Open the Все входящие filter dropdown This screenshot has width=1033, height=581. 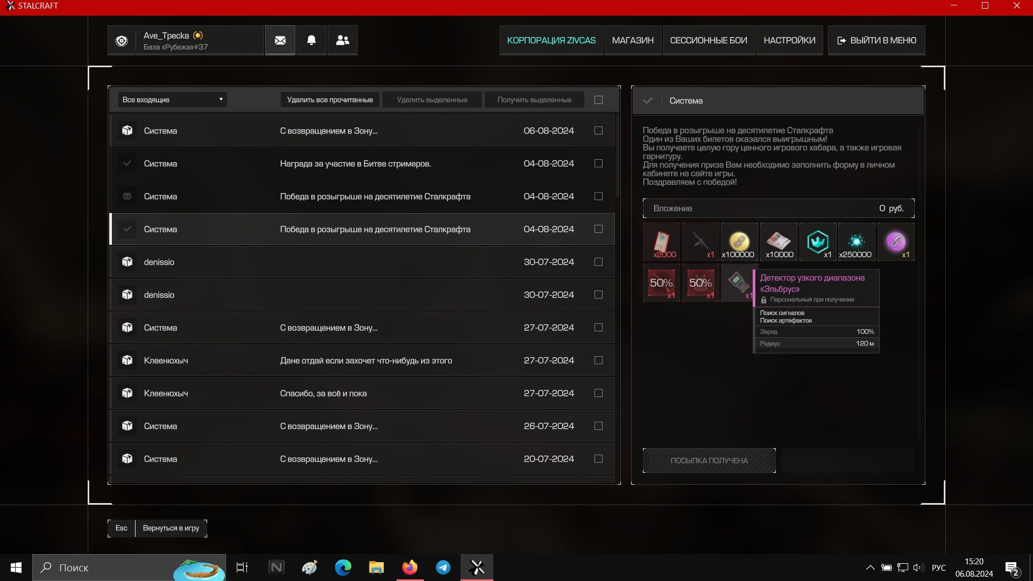(172, 100)
